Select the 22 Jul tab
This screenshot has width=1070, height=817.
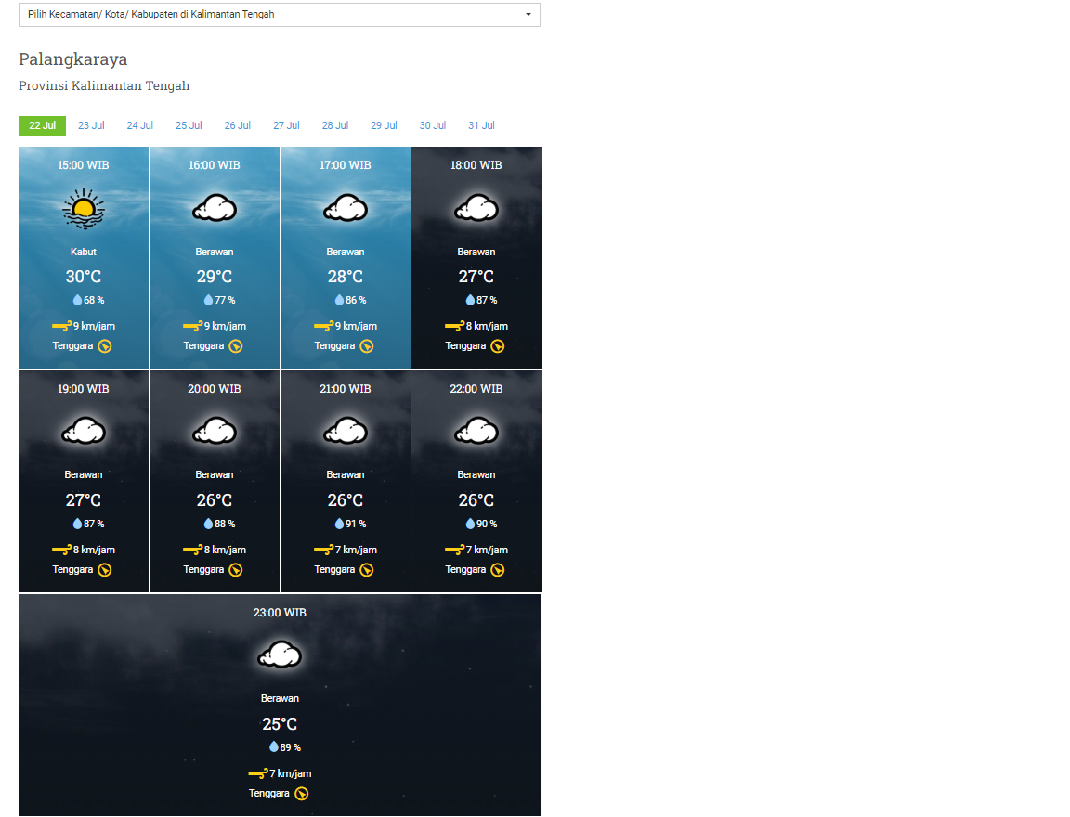[x=43, y=125]
